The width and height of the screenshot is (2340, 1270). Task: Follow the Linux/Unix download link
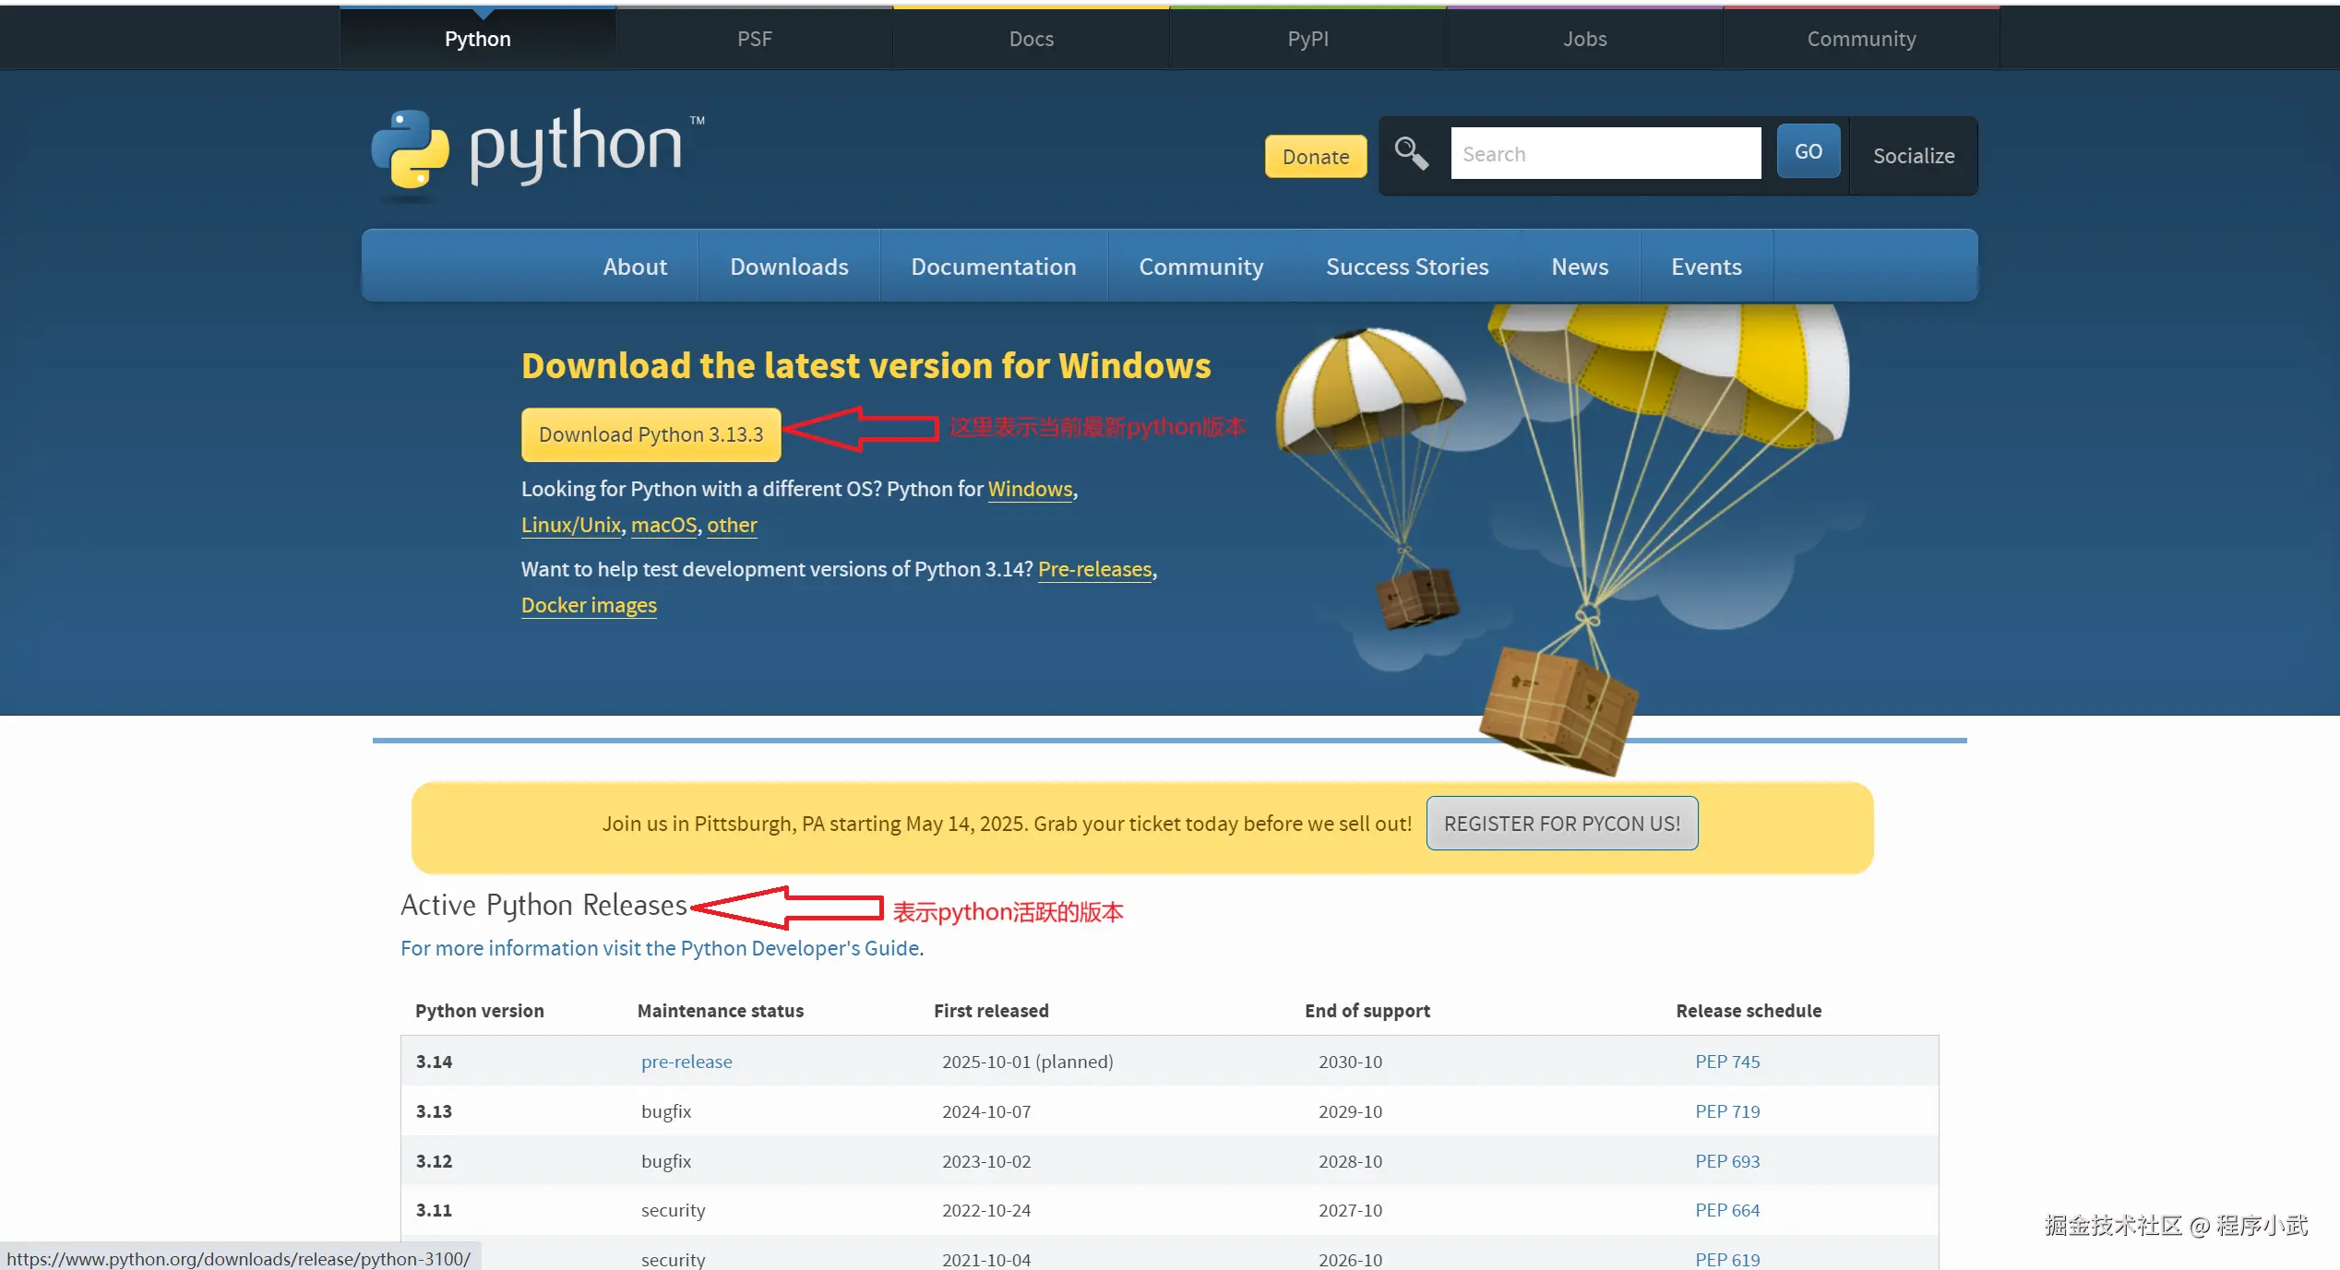(x=570, y=525)
